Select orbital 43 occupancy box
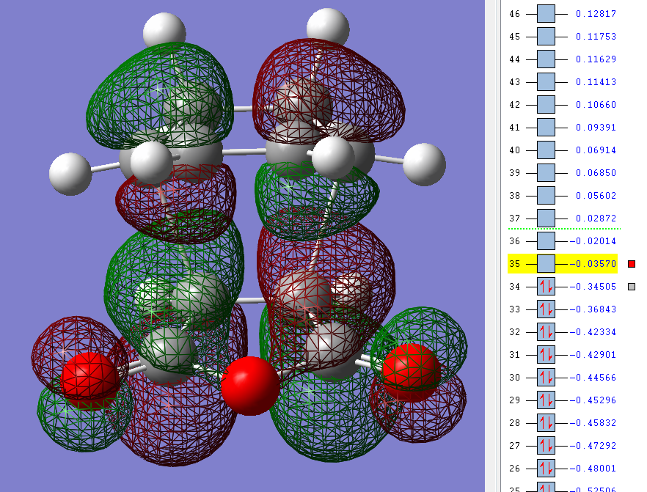 [546, 81]
